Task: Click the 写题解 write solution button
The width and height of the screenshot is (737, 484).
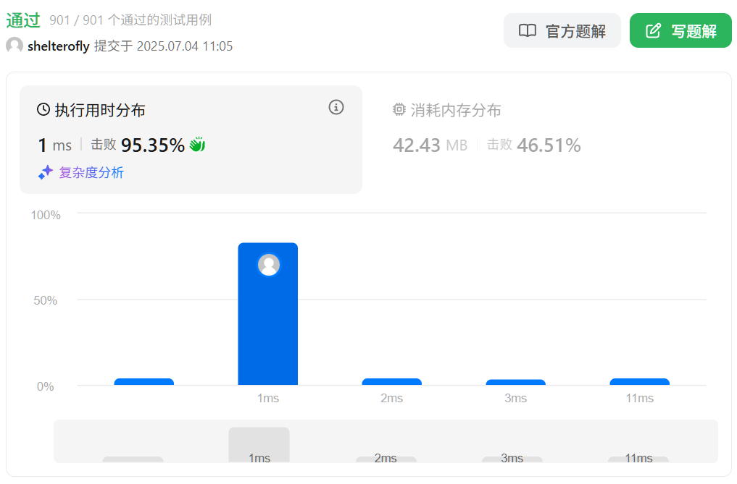Action: tap(680, 30)
